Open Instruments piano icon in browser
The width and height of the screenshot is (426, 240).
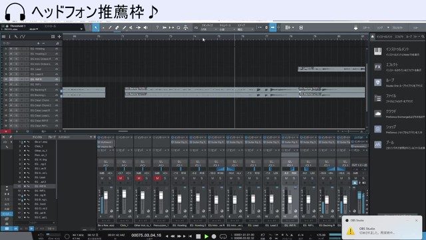click(377, 51)
